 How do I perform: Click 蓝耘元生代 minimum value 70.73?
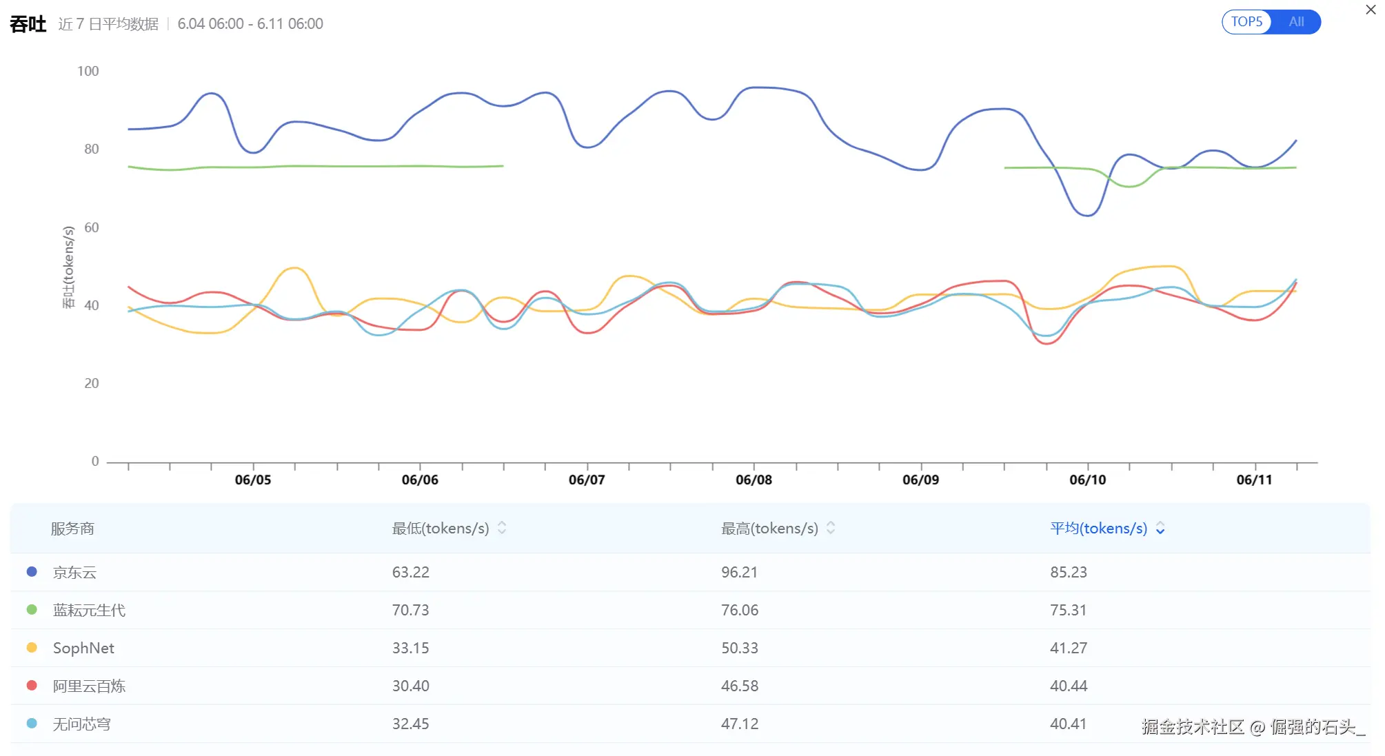(411, 610)
